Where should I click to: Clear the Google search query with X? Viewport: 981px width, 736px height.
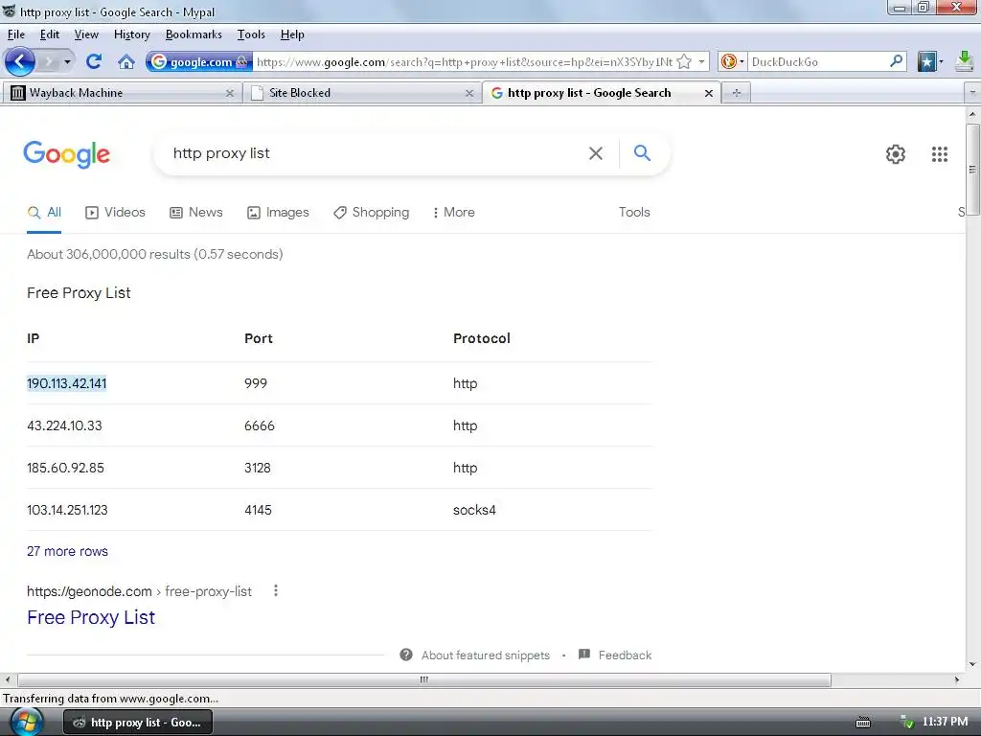[x=596, y=153]
